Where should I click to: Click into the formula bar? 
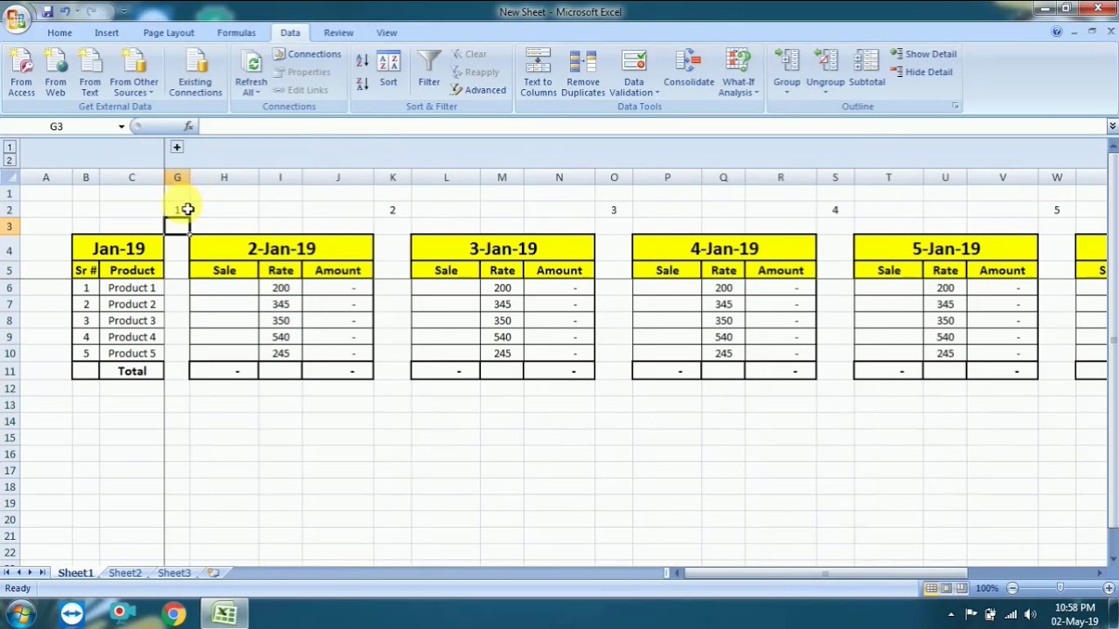(651, 127)
